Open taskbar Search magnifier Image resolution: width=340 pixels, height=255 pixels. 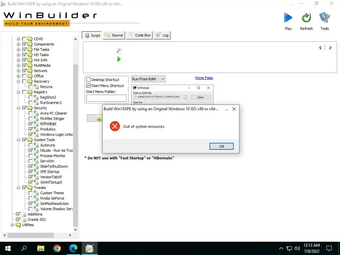(24, 248)
